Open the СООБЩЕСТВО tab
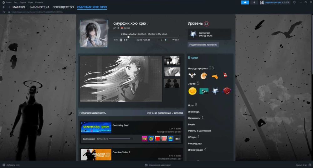 pos(63,7)
